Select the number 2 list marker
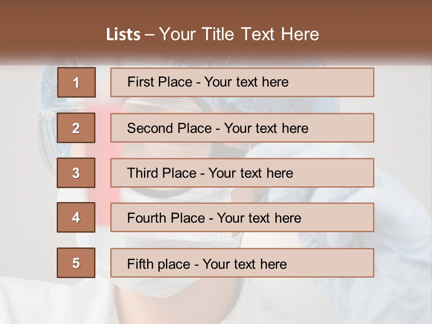432x324 pixels. (x=76, y=128)
